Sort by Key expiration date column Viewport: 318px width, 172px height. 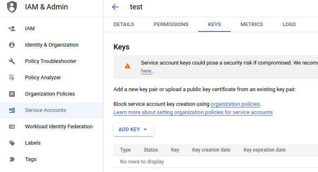pos(264,150)
